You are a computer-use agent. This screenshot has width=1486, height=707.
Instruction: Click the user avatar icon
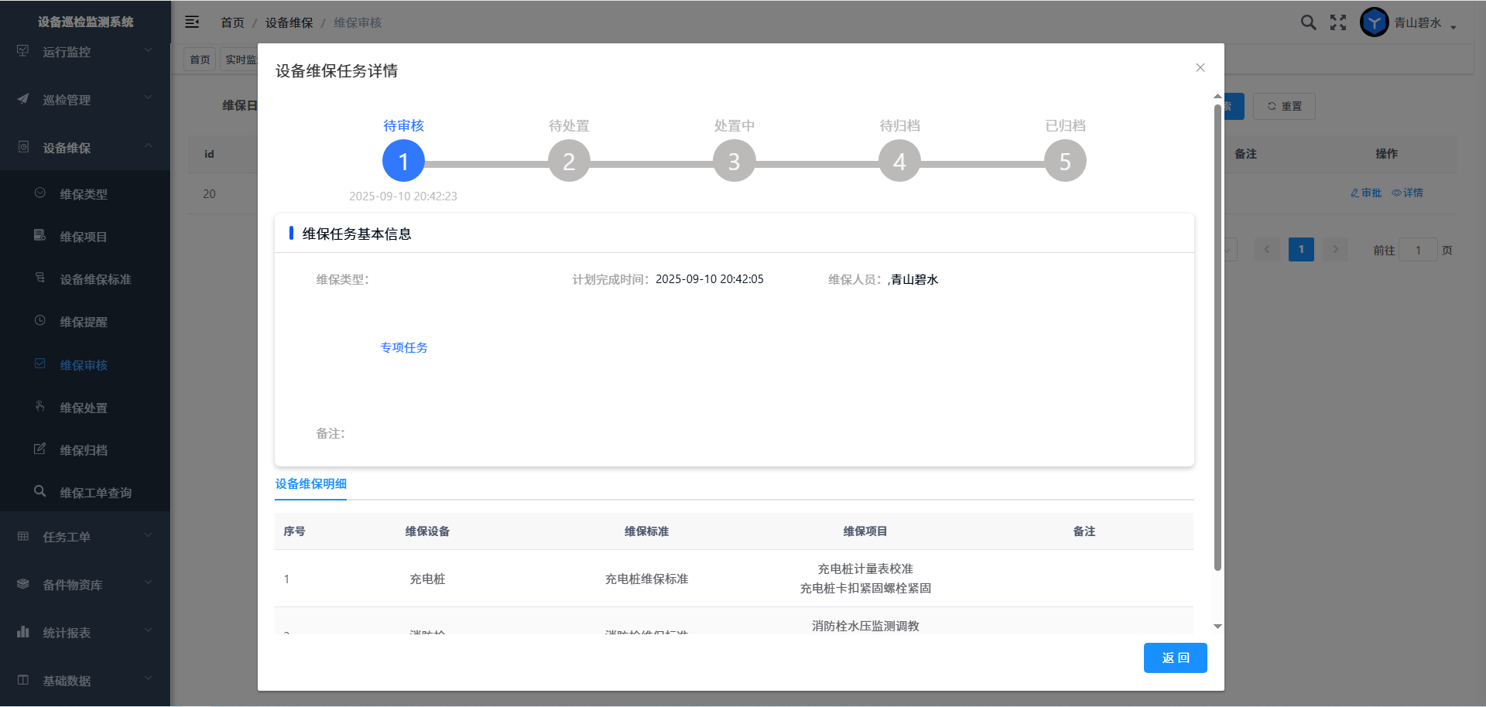click(x=1374, y=22)
